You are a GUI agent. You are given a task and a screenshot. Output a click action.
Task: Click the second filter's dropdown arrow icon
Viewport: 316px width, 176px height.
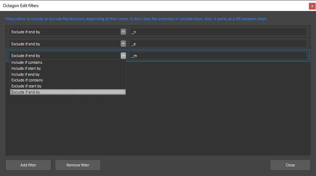(x=123, y=44)
